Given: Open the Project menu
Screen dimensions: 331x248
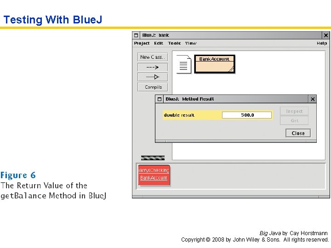Looking at the screenshot, I should [142, 43].
